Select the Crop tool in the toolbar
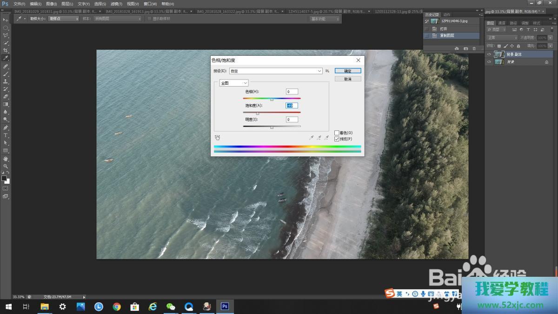Viewport: 558px width, 314px height. click(x=6, y=50)
